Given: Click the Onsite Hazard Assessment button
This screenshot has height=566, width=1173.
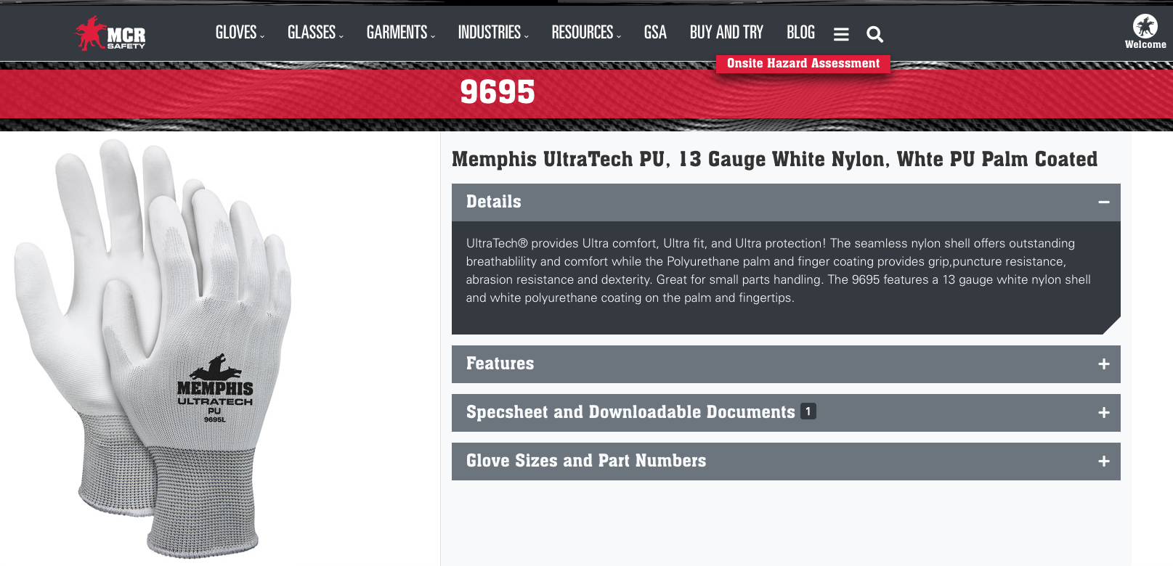Looking at the screenshot, I should coord(803,64).
